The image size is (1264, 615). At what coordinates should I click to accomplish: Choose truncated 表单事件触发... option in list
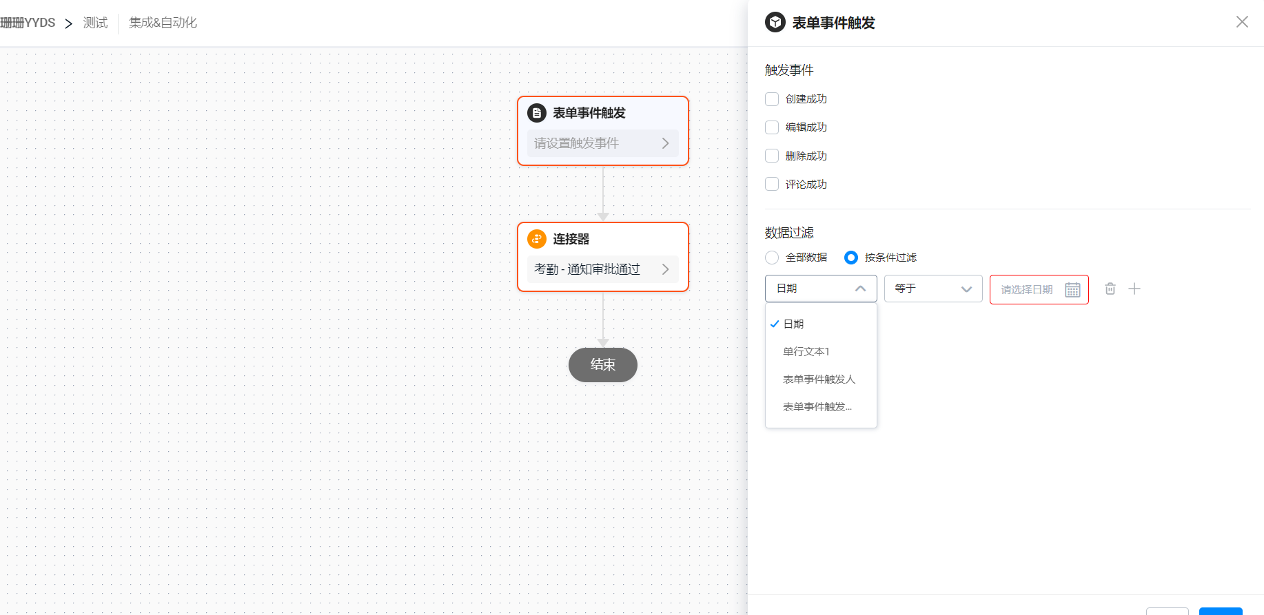point(821,406)
